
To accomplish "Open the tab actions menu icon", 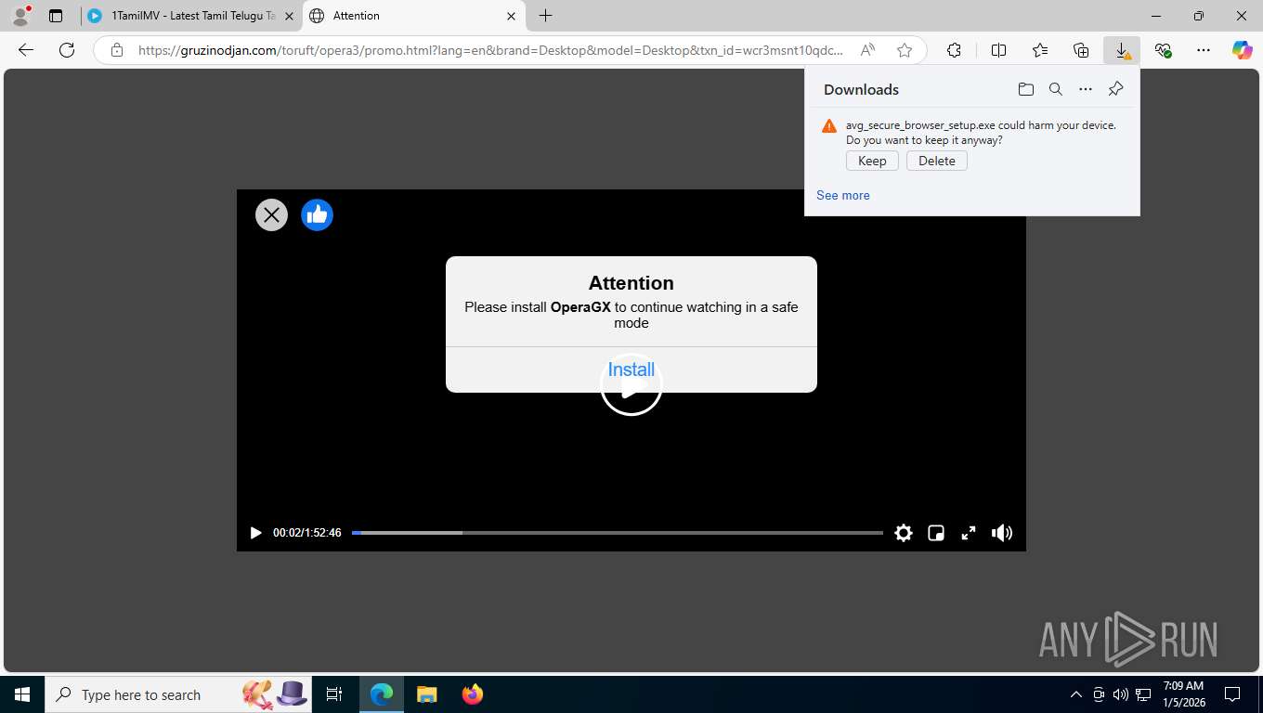I will point(56,16).
